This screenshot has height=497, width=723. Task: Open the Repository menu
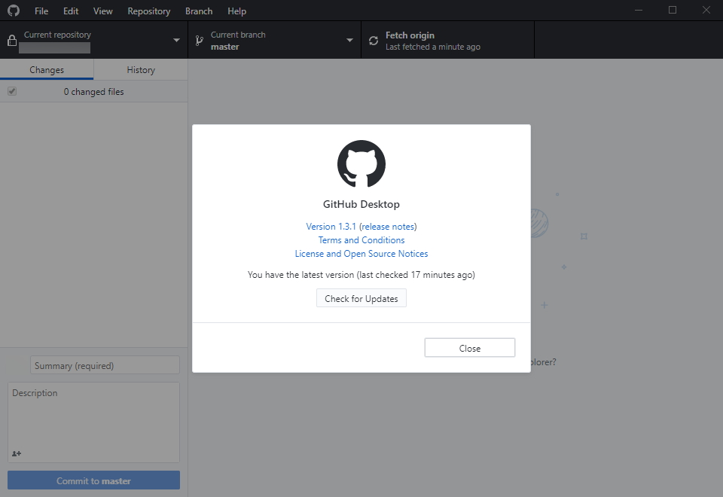coord(148,11)
